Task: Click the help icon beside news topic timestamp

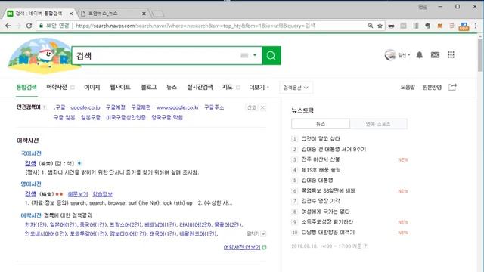Action: [365, 246]
